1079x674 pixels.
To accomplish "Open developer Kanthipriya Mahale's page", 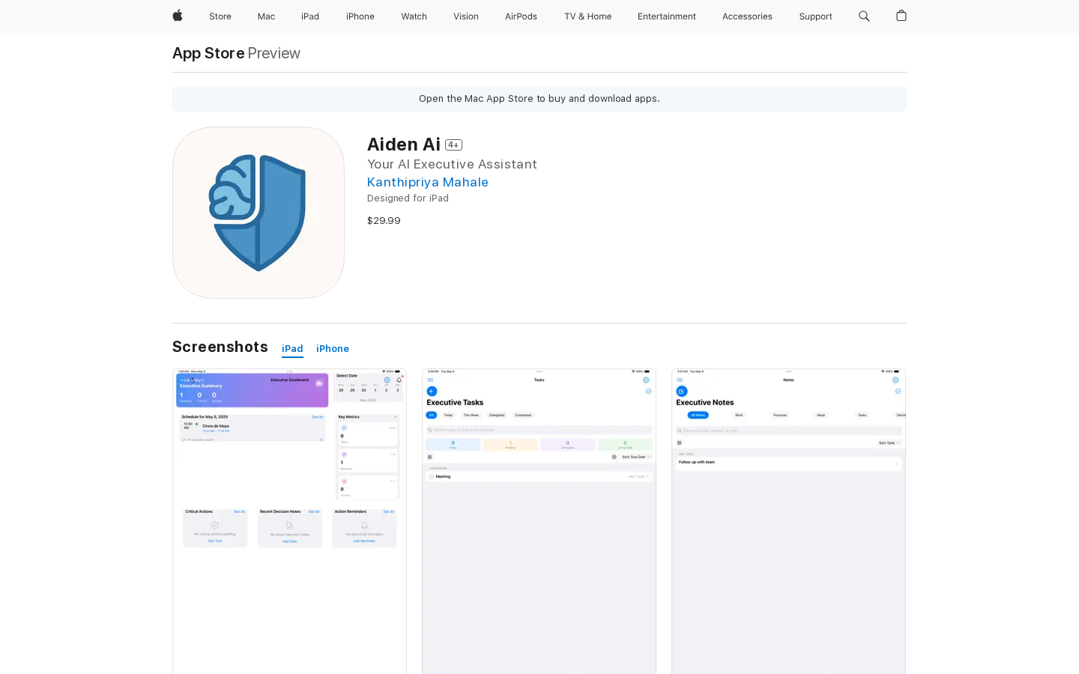I will pos(428,182).
